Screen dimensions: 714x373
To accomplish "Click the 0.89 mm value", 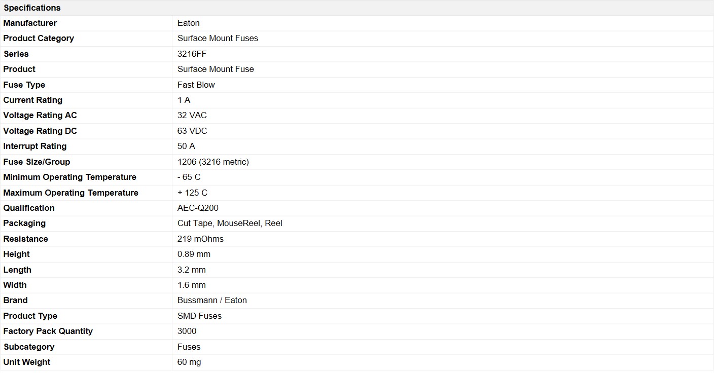I will coord(194,254).
